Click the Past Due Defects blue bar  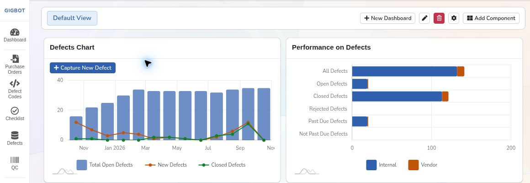tap(360, 122)
